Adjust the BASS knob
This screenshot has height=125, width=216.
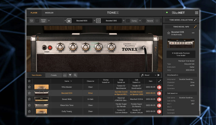(x=73, y=47)
